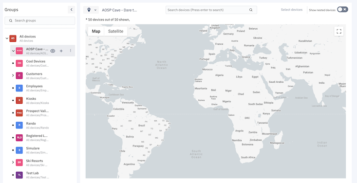
Task: Click the Ski Resorts SR badge
Action: coord(19,163)
